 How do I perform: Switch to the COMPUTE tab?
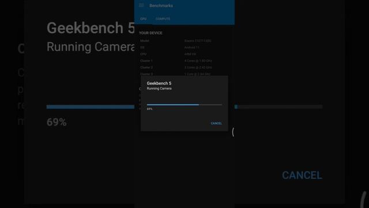[x=163, y=19]
